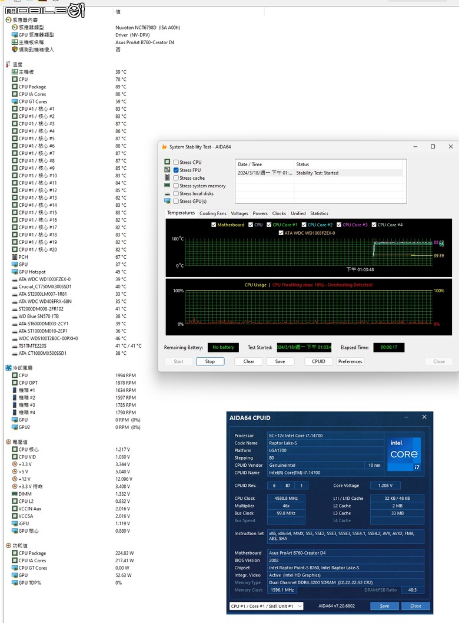This screenshot has width=459, height=623.
Task: Click the DIMM voltage icon
Action: pyautogui.click(x=15, y=494)
